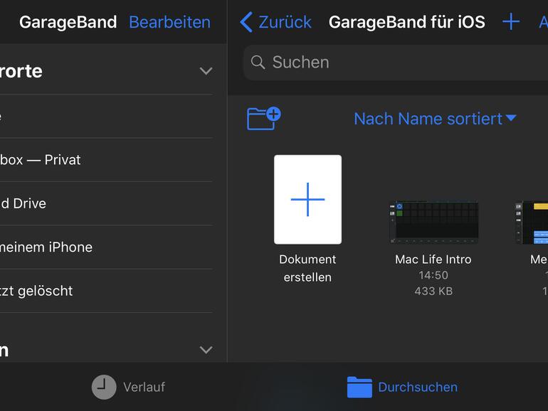Select the 'meinem iPhone' location
Viewport: 548px width, 411px height.
click(46, 247)
